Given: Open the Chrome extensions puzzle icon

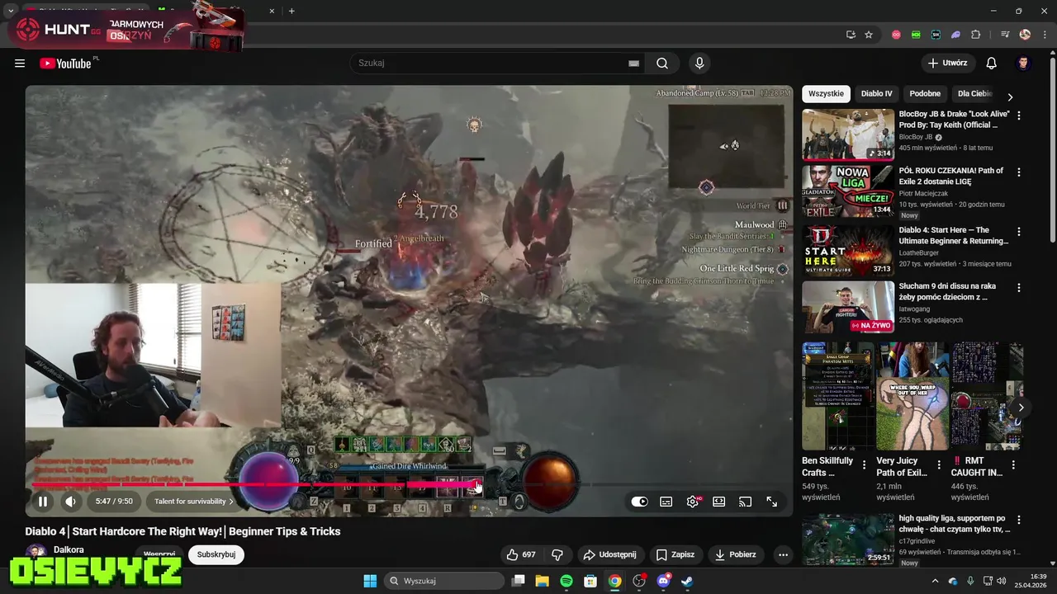Looking at the screenshot, I should tap(975, 35).
